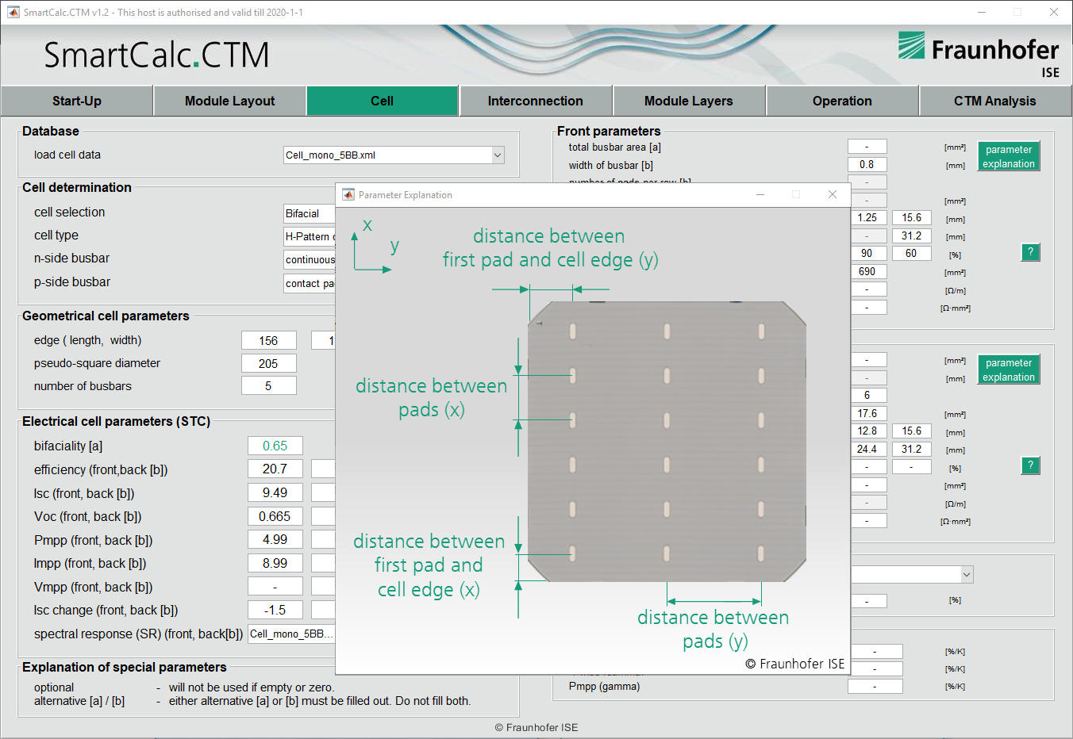The image size is (1073, 739).
Task: Switch to the CTM Analysis tab
Action: pyautogui.click(x=994, y=101)
